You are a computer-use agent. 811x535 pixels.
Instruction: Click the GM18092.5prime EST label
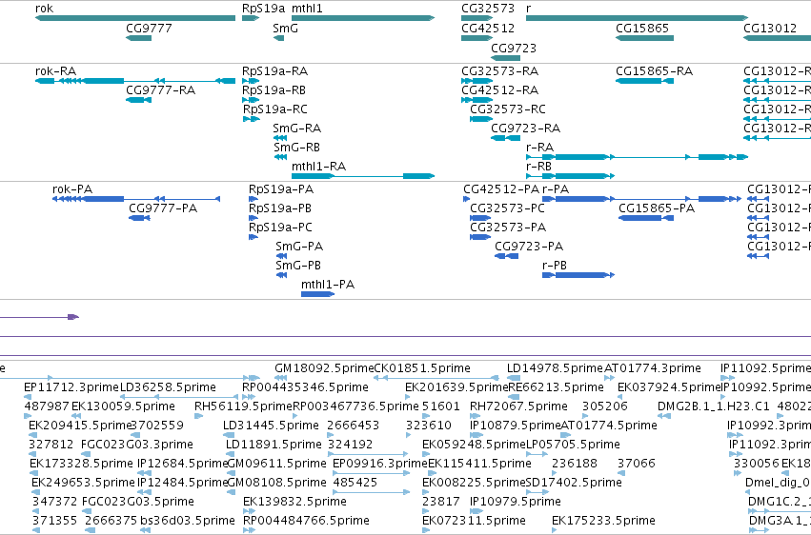[x=324, y=368]
